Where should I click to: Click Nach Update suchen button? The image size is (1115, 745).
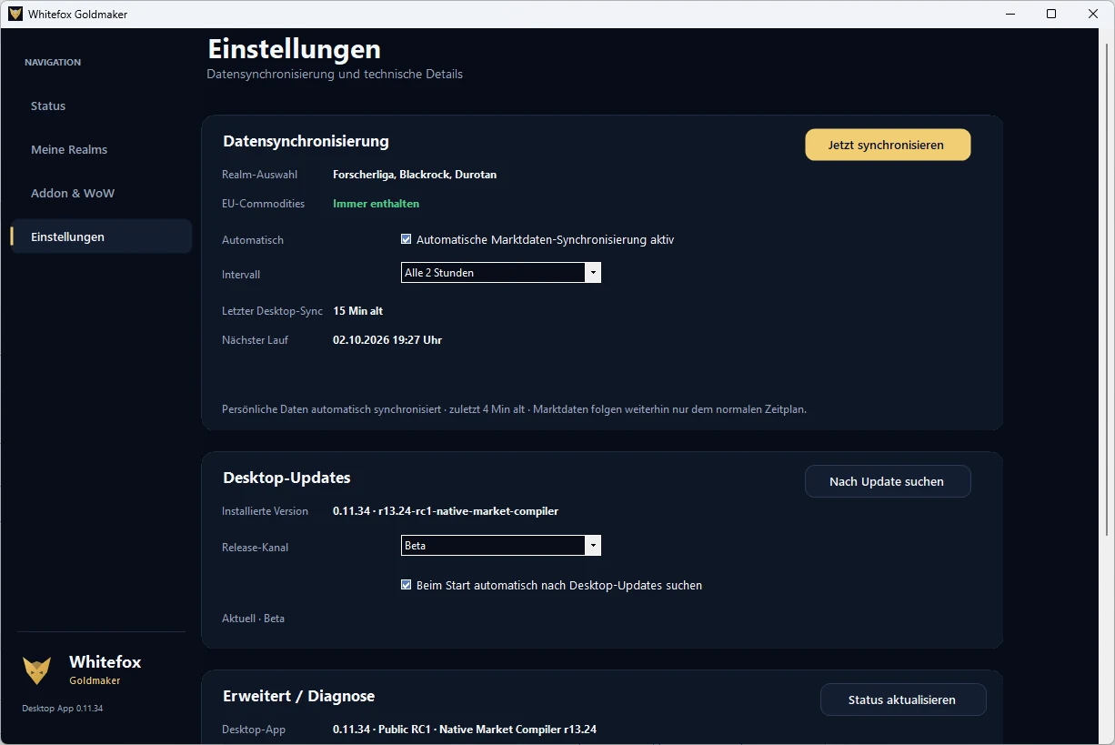click(888, 481)
